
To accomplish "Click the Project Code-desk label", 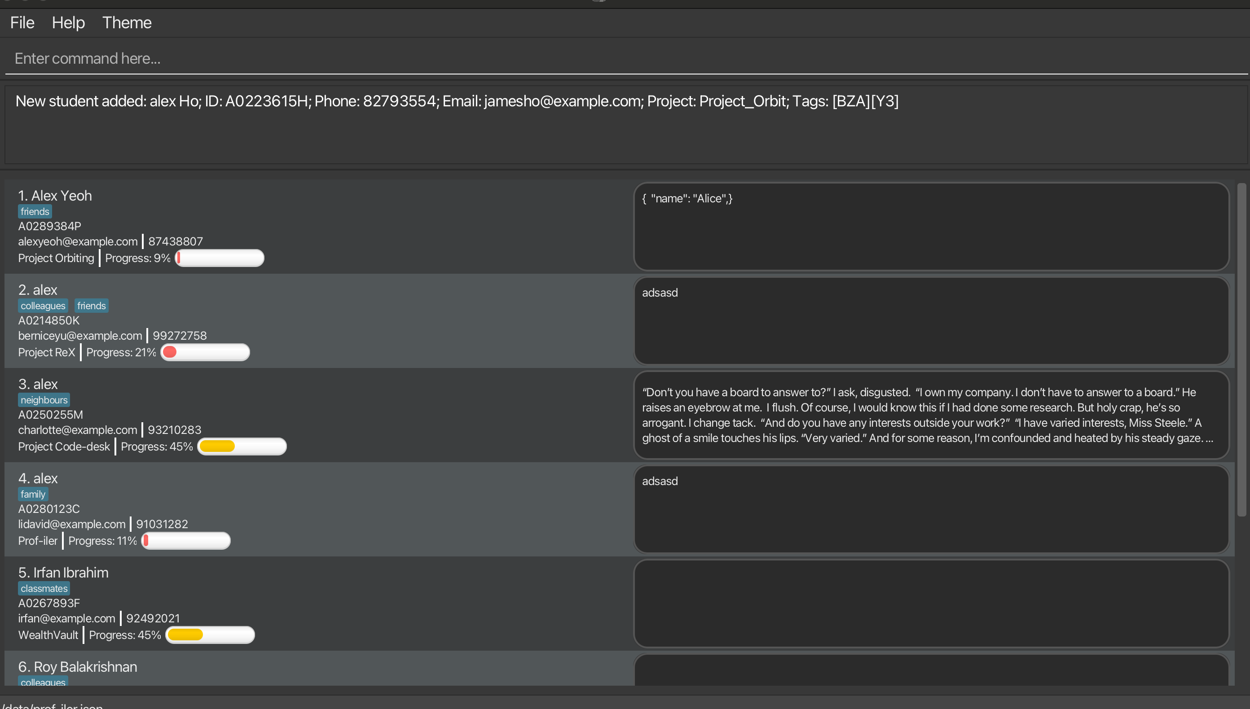I will point(64,446).
